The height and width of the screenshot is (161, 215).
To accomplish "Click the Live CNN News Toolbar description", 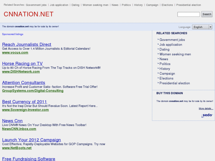I will coord(44,125).
